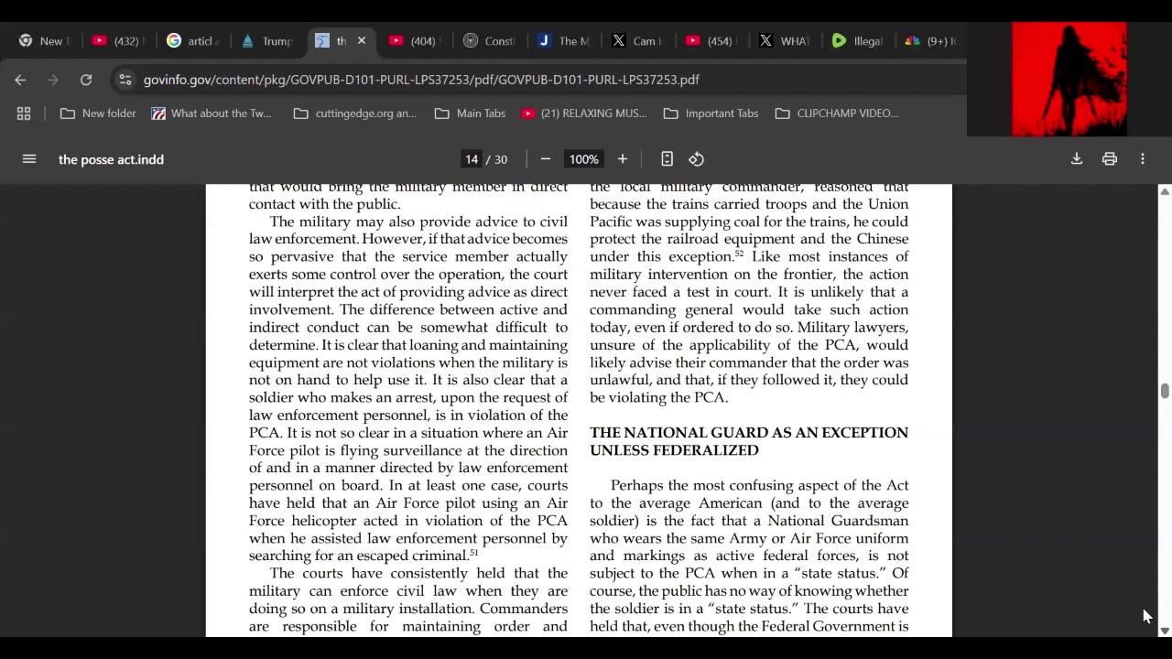
Task: Open the 'What about the Tw...' bookmark
Action: pyautogui.click(x=212, y=113)
